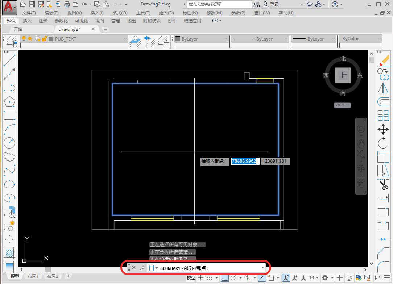Expand the AutoCAD application menu
Screen dimensions: 393x284
[x=9, y=7]
